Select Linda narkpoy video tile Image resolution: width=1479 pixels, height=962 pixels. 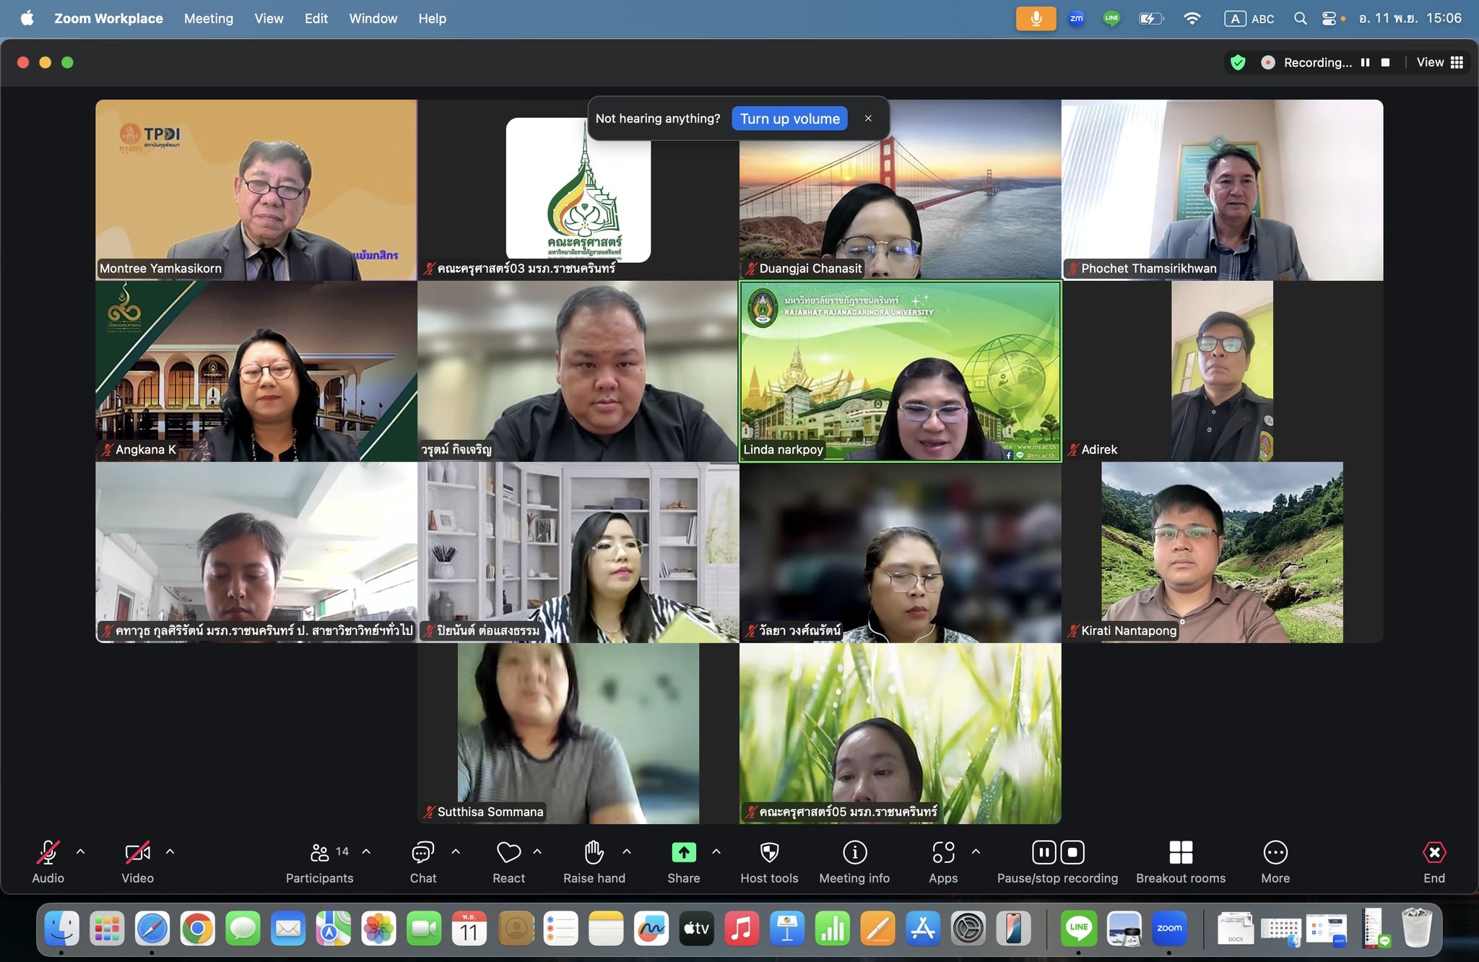pos(900,371)
